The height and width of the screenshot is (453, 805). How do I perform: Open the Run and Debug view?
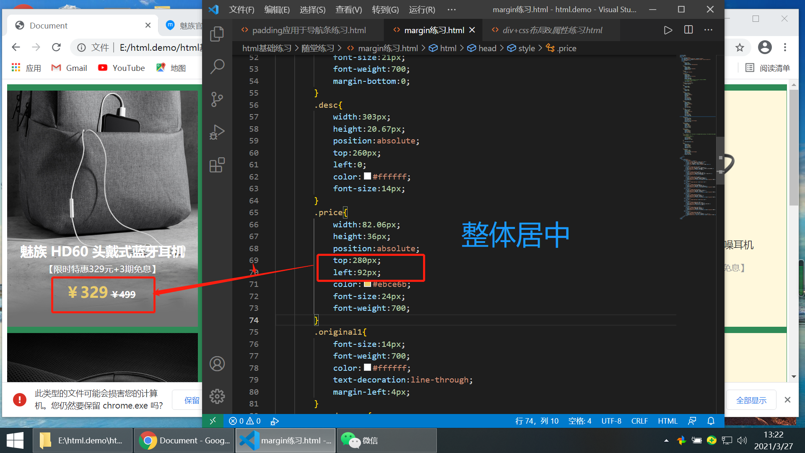pos(217,132)
